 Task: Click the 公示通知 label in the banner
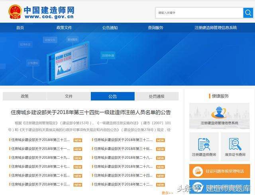coord(33,63)
